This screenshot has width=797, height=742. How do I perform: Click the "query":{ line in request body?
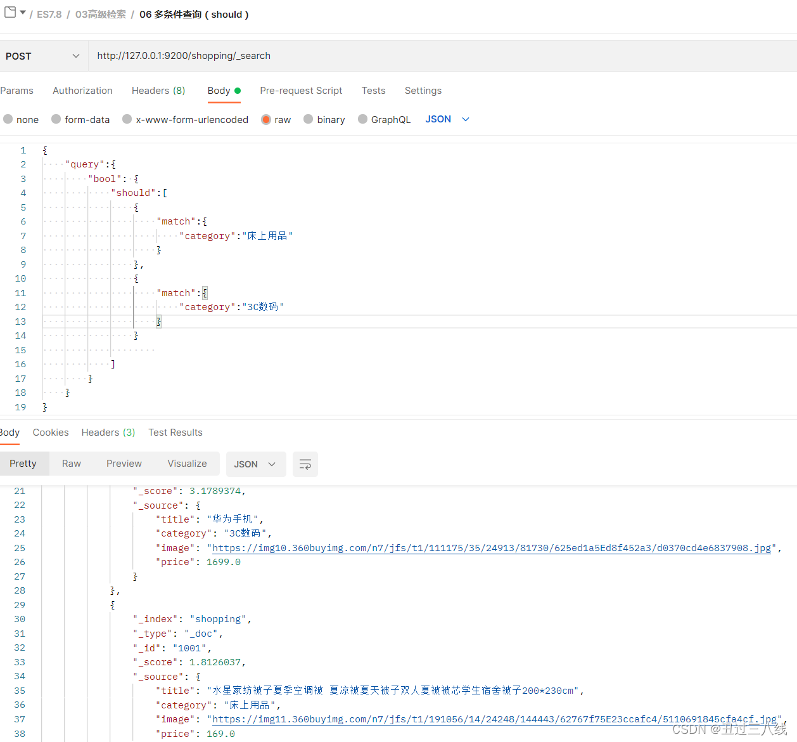90,164
